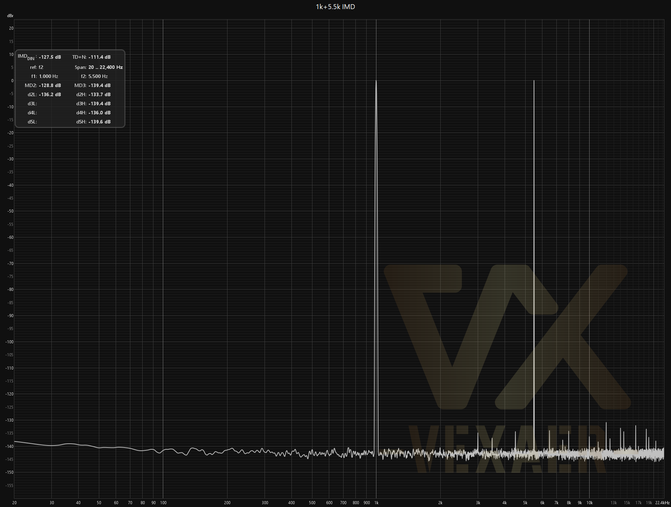Click the d2H value -133.7 dB
671x507 pixels.
click(100, 94)
